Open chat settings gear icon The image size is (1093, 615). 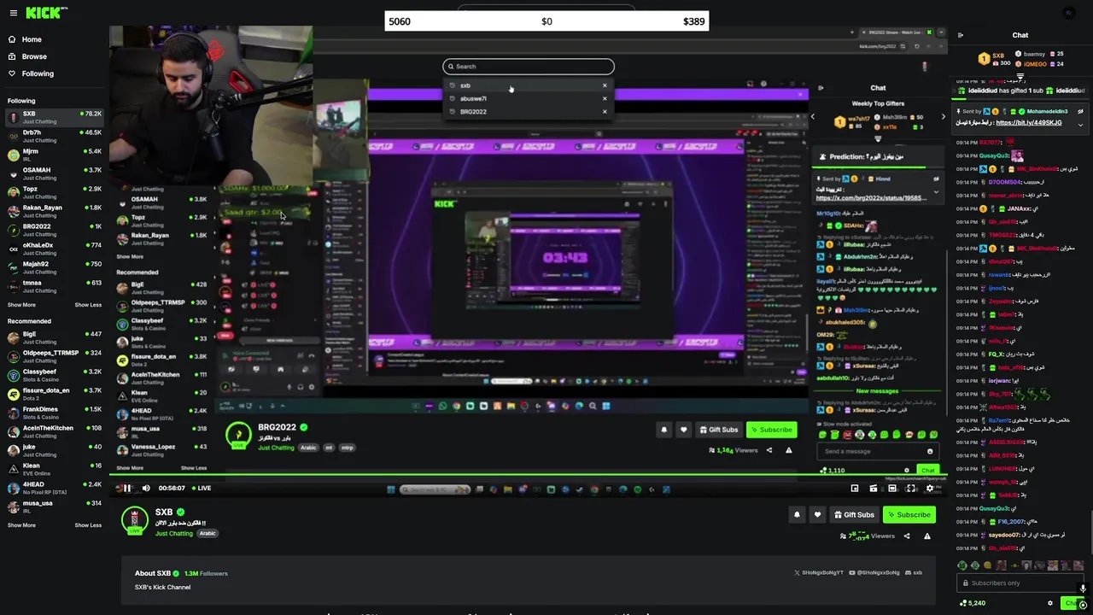(x=1050, y=603)
